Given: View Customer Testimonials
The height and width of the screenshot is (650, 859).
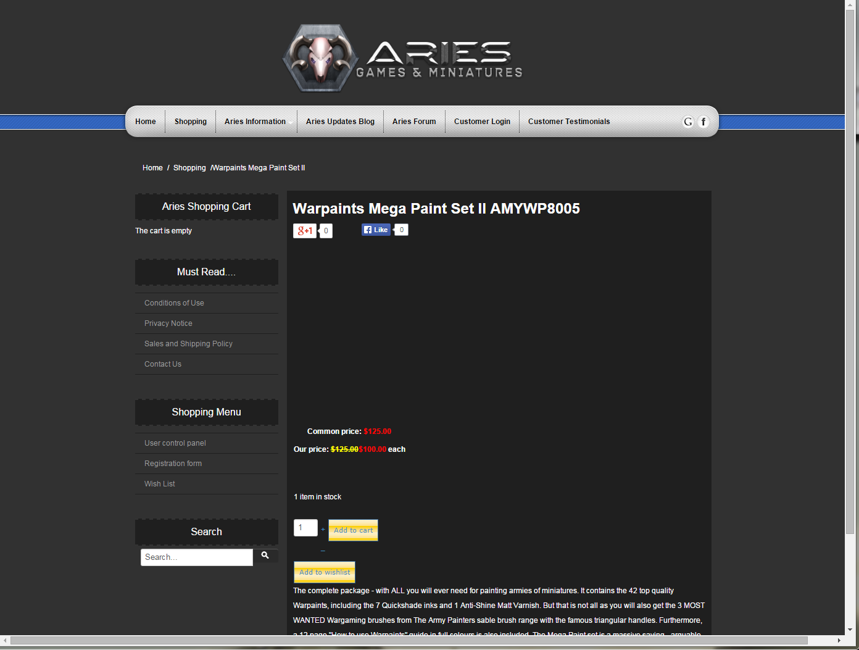Looking at the screenshot, I should [x=569, y=122].
